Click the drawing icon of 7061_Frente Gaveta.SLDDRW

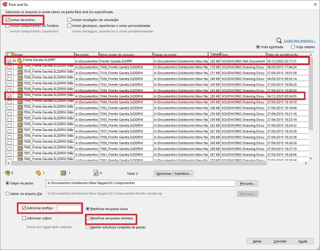point(20,154)
